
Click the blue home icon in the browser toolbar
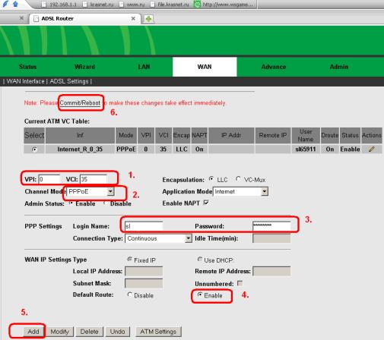click(15, 4)
